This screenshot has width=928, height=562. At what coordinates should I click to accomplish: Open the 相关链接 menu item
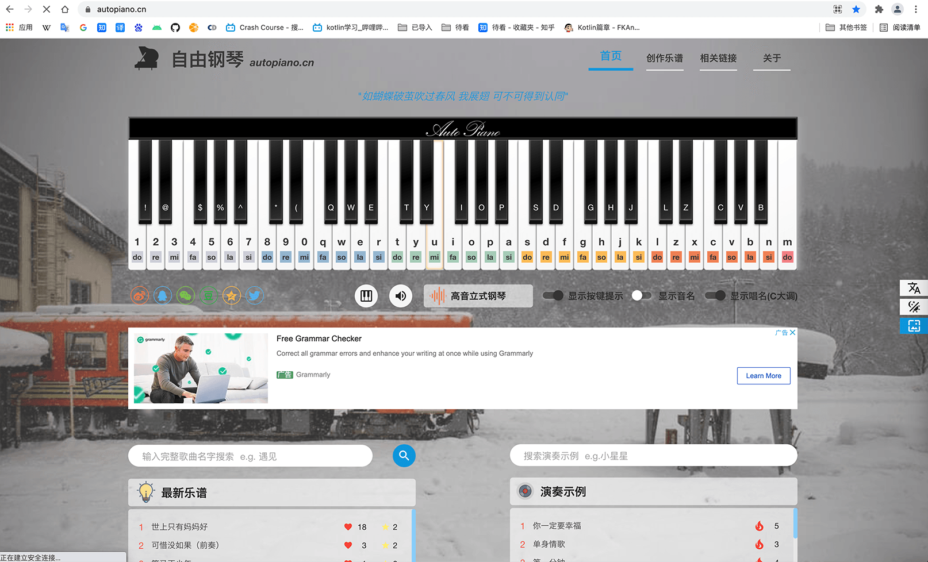[718, 58]
